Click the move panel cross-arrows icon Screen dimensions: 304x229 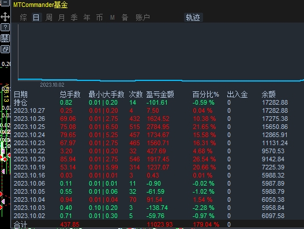tap(5, 17)
